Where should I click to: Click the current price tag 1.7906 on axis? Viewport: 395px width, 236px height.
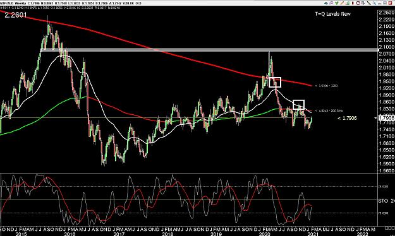pos(386,118)
